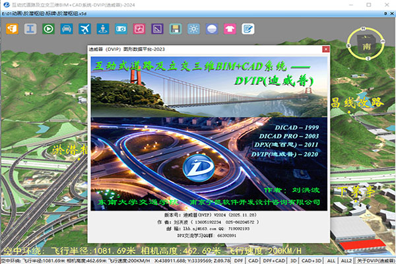Click the purple drafting triangle icon
This screenshot has height=264, width=396.
[x=157, y=28]
